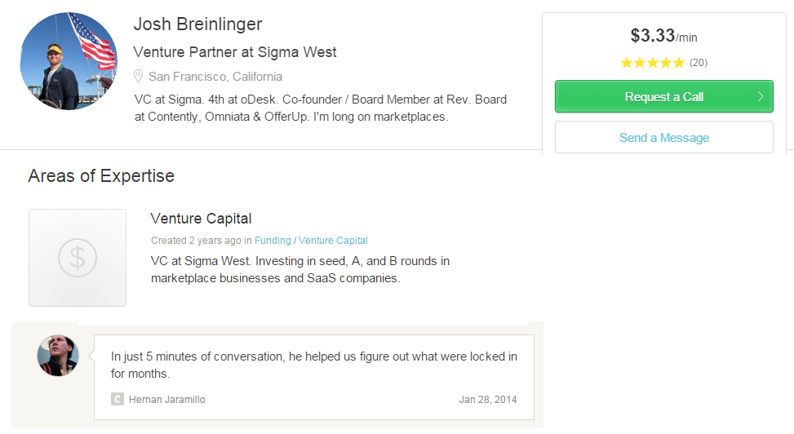
Task: Click the review text about 5 minutes
Action: click(x=314, y=365)
